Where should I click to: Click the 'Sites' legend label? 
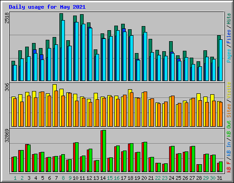tap(229, 111)
